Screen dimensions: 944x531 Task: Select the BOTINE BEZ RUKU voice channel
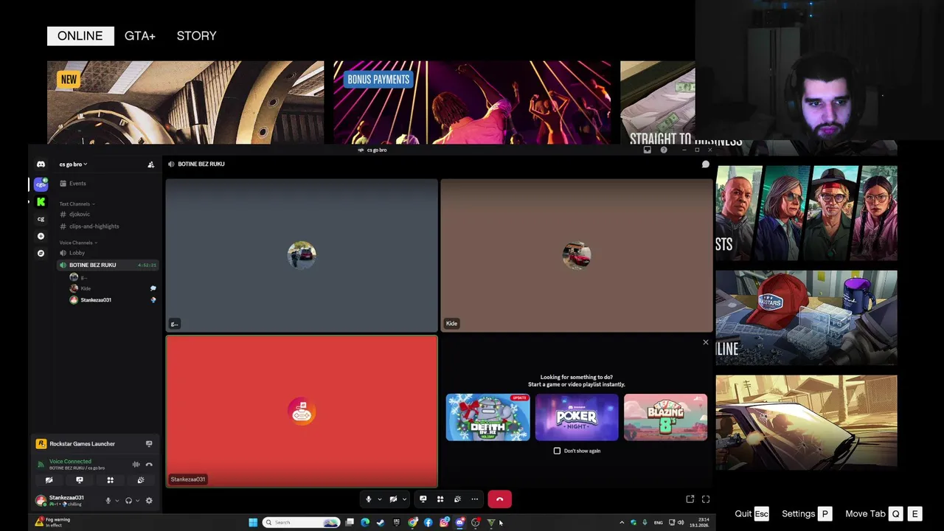pos(107,265)
